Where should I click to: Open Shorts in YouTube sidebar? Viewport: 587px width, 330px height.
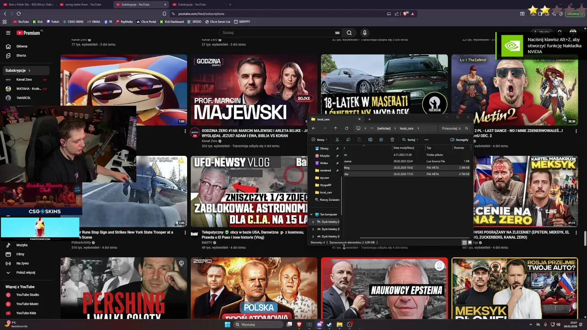(21, 55)
